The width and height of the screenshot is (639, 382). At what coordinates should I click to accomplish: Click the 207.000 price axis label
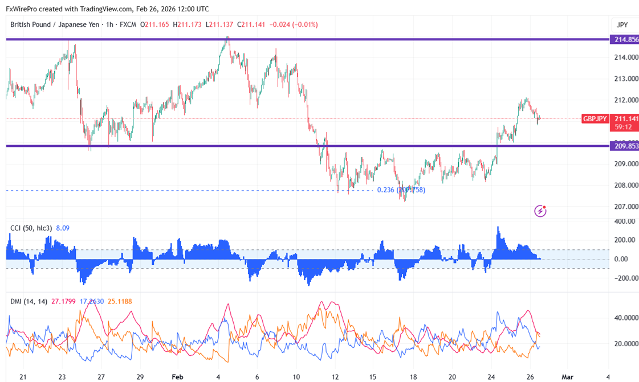click(626, 207)
